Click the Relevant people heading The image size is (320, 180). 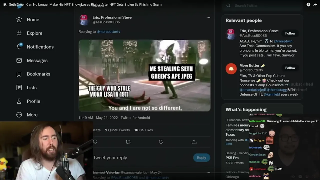[x=243, y=20]
